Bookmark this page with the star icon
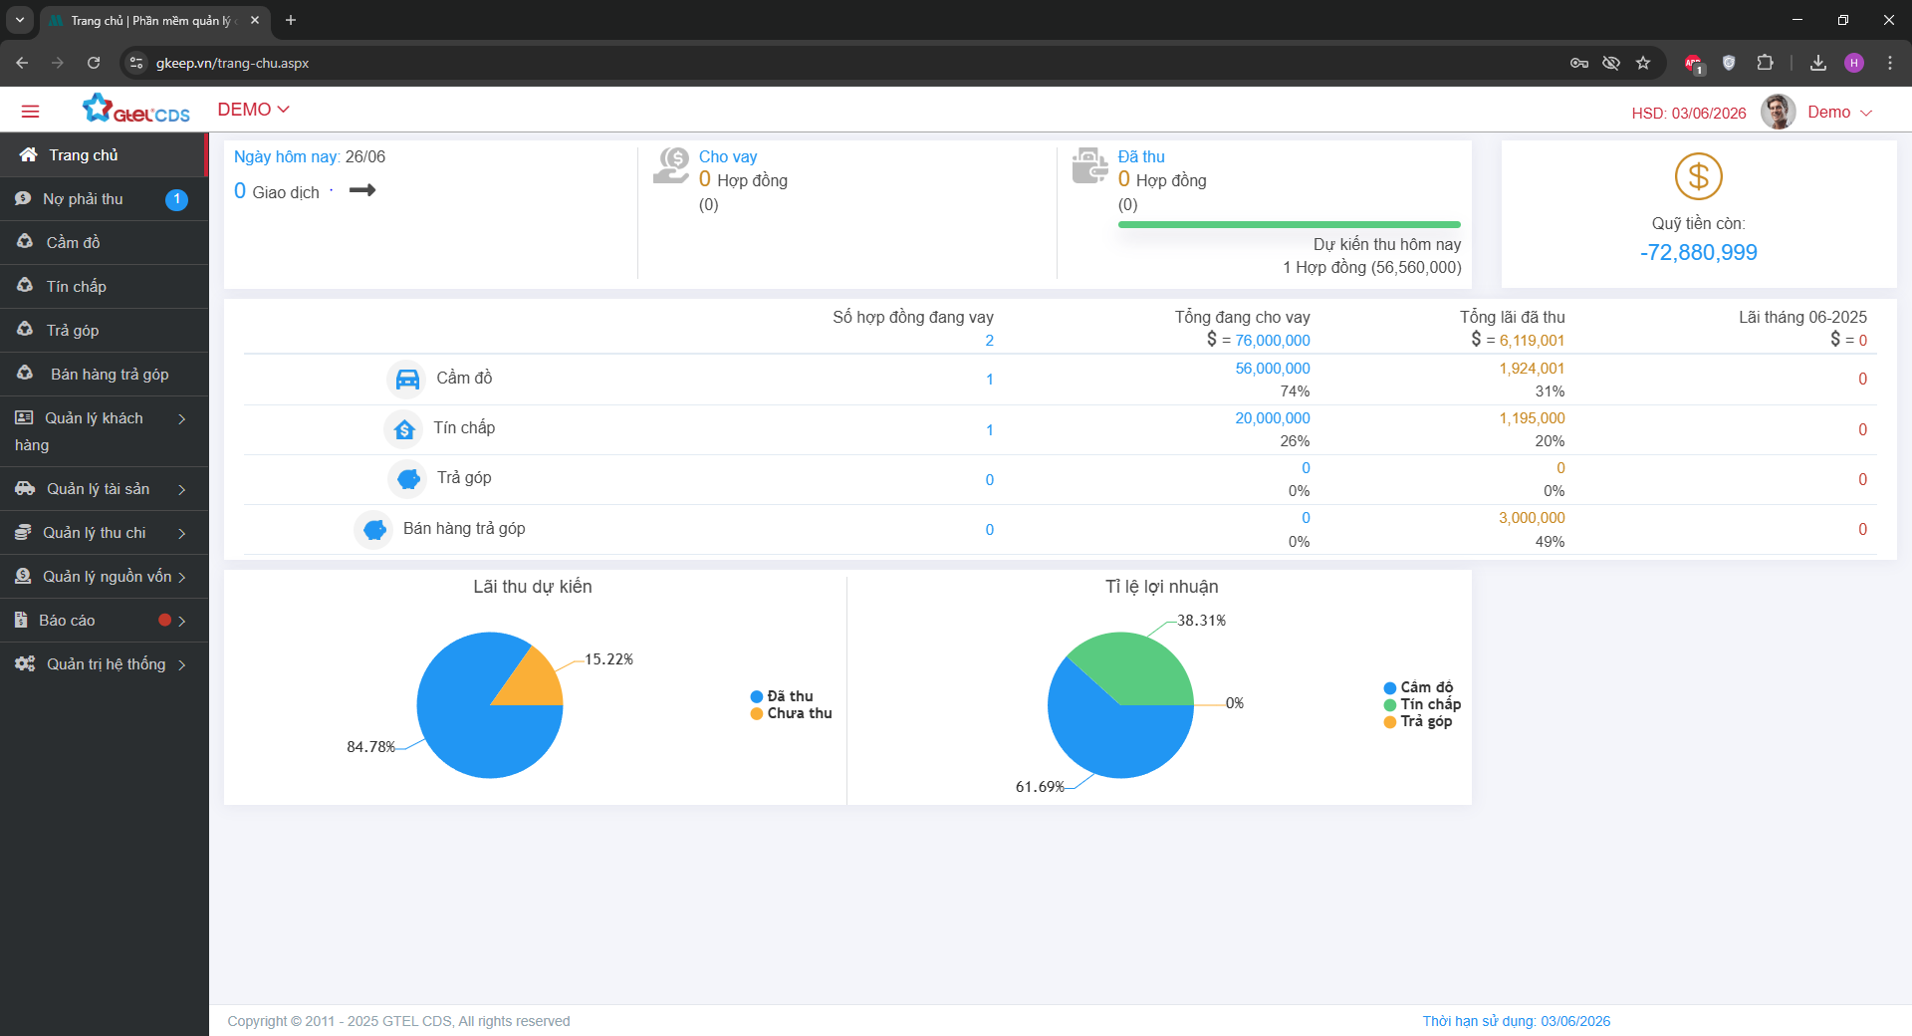 [1643, 63]
